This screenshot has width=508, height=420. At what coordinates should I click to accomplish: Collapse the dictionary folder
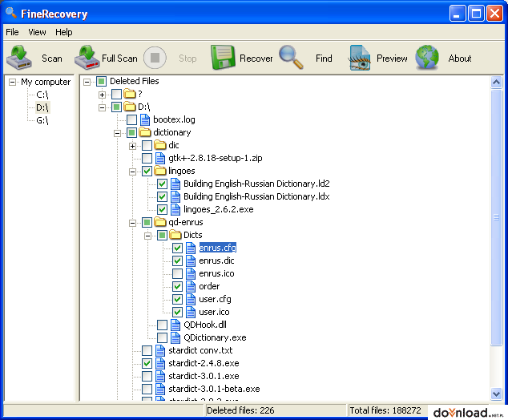click(x=117, y=133)
